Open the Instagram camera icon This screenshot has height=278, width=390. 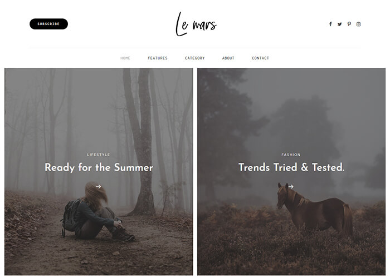point(358,24)
